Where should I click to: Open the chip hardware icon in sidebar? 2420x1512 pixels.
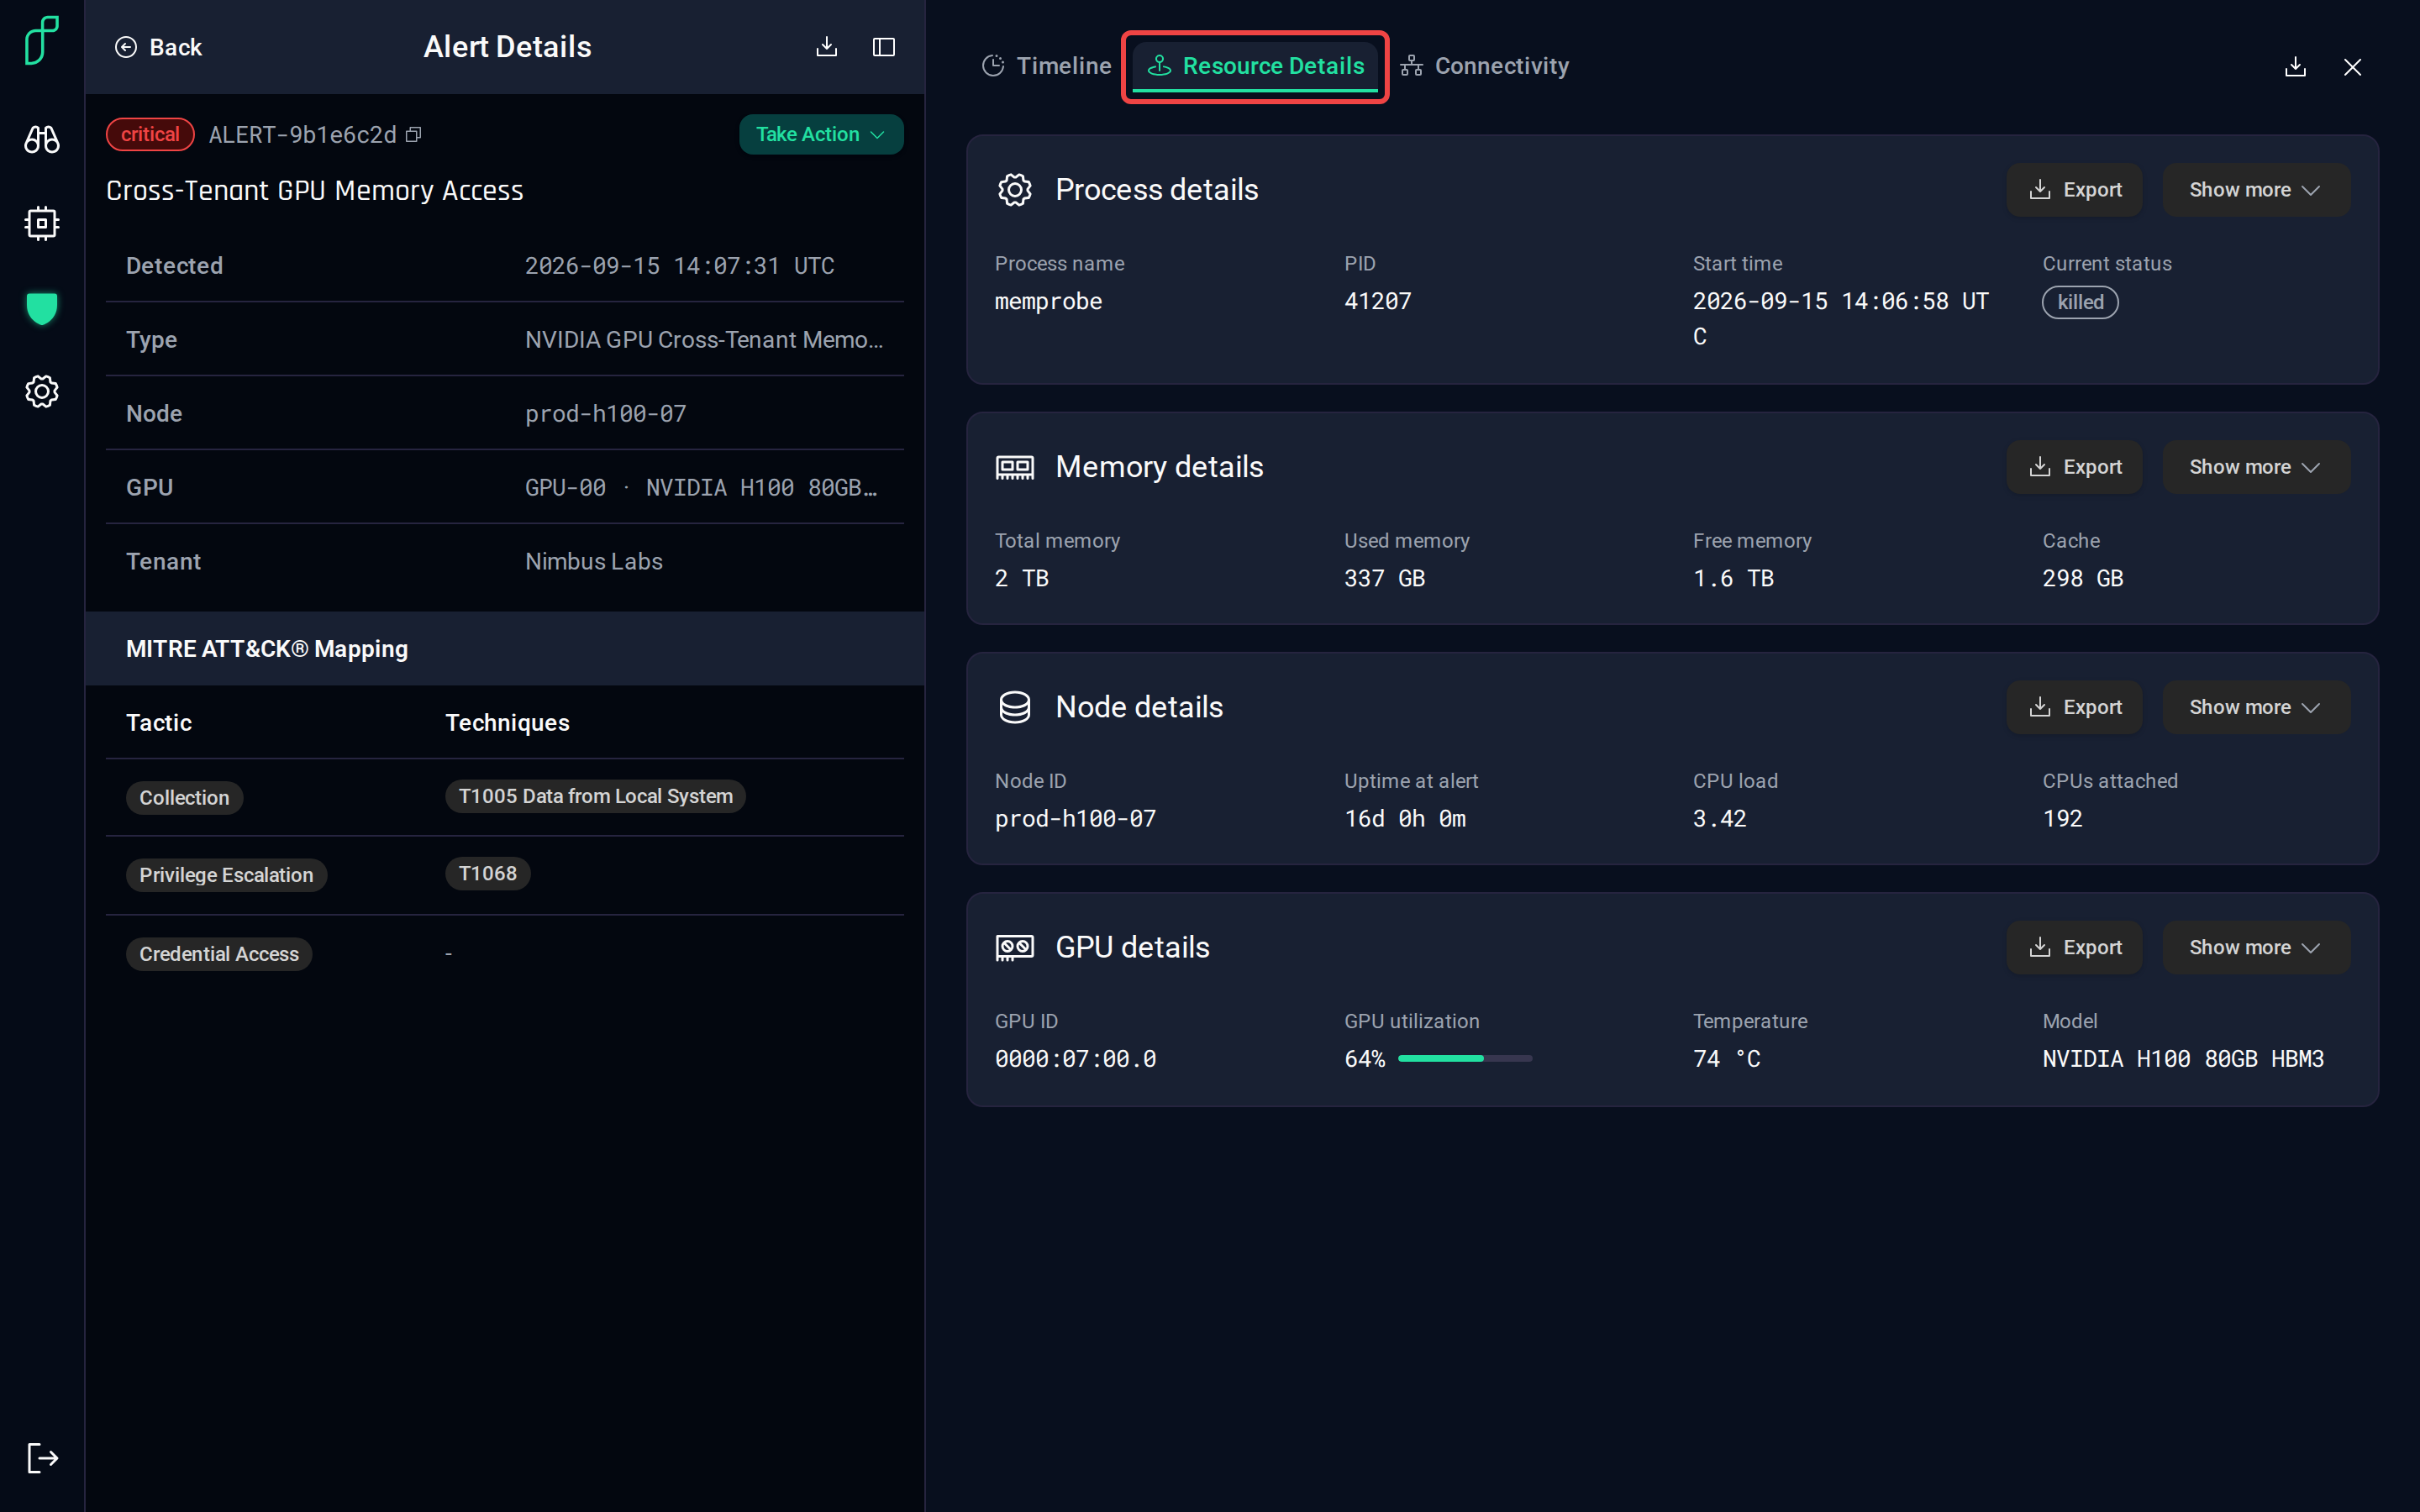pos(42,223)
